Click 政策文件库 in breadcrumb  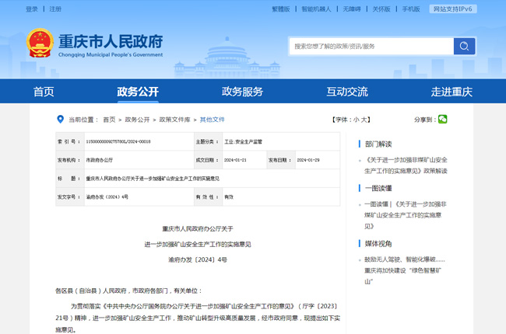(x=174, y=120)
